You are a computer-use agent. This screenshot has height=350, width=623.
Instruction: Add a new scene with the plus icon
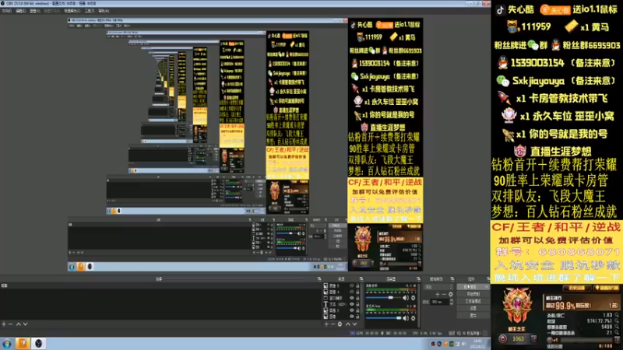(x=4, y=324)
